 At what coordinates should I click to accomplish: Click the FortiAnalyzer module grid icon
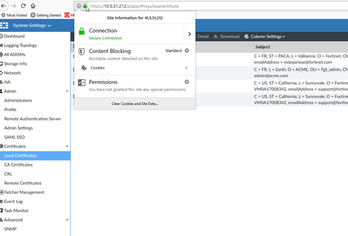4,25
